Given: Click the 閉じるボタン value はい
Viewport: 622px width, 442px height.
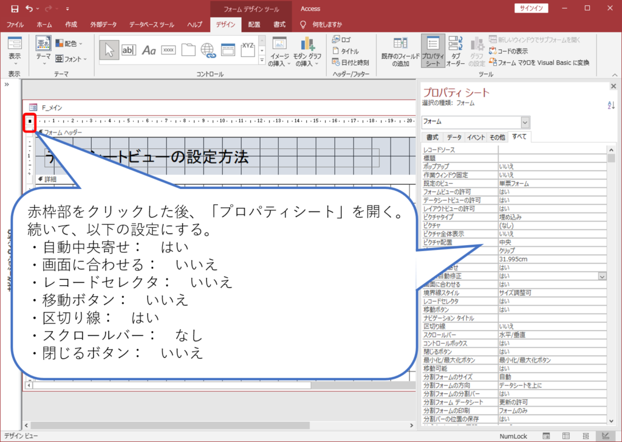Looking at the screenshot, I should [x=552, y=351].
